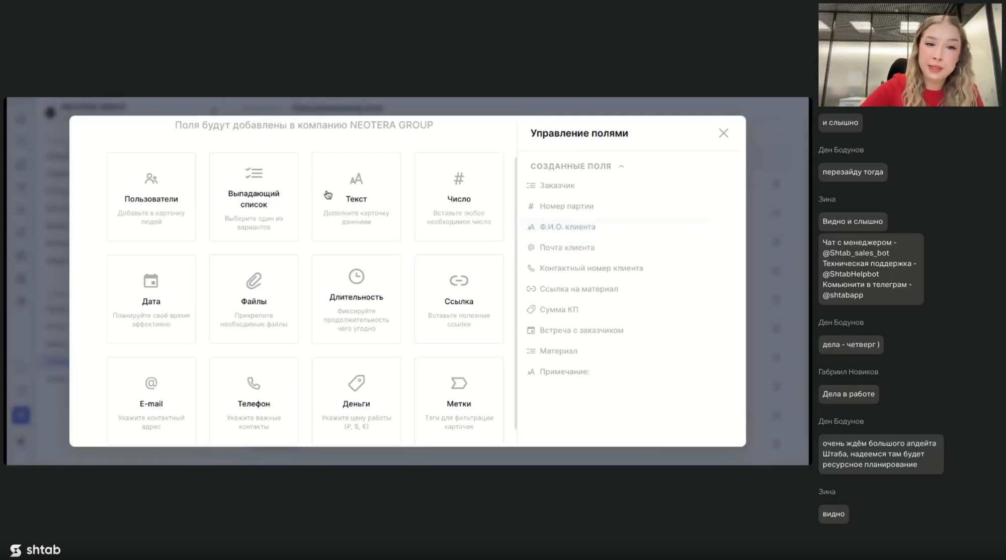This screenshot has width=1006, height=560.
Task: Choose the Файлы paperclip field card
Action: coord(254,299)
